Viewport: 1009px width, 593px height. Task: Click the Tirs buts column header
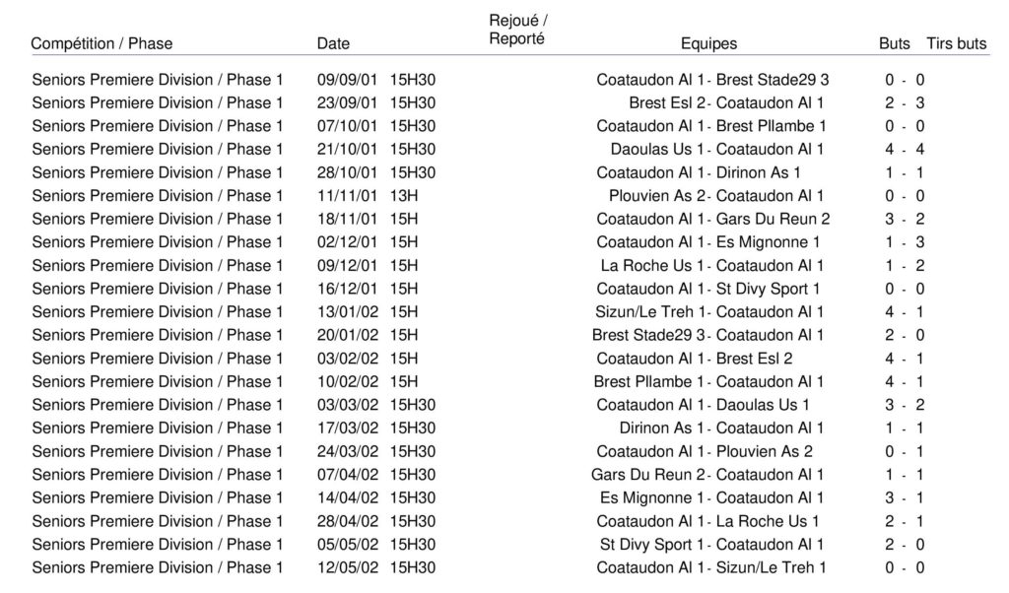(956, 43)
